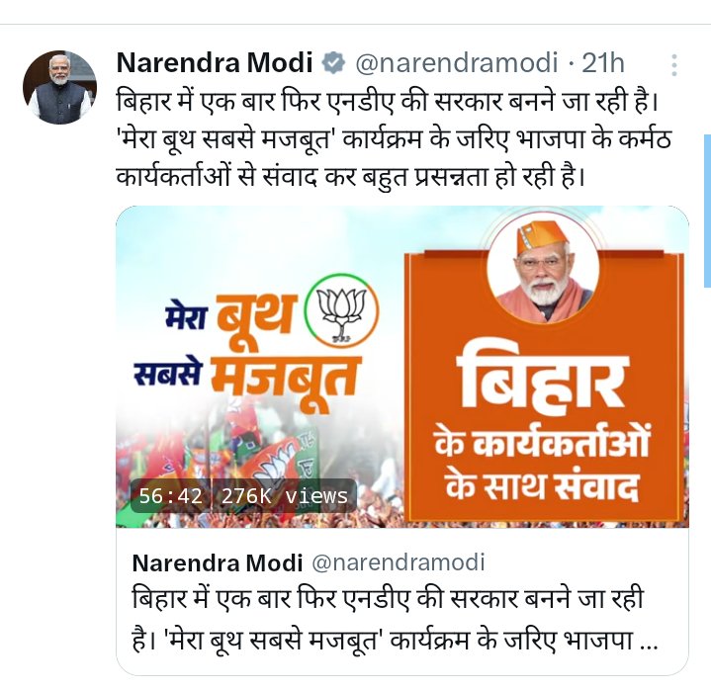This screenshot has width=711, height=690.
Task: Click the blue verified badge next to name
Action: (x=333, y=63)
